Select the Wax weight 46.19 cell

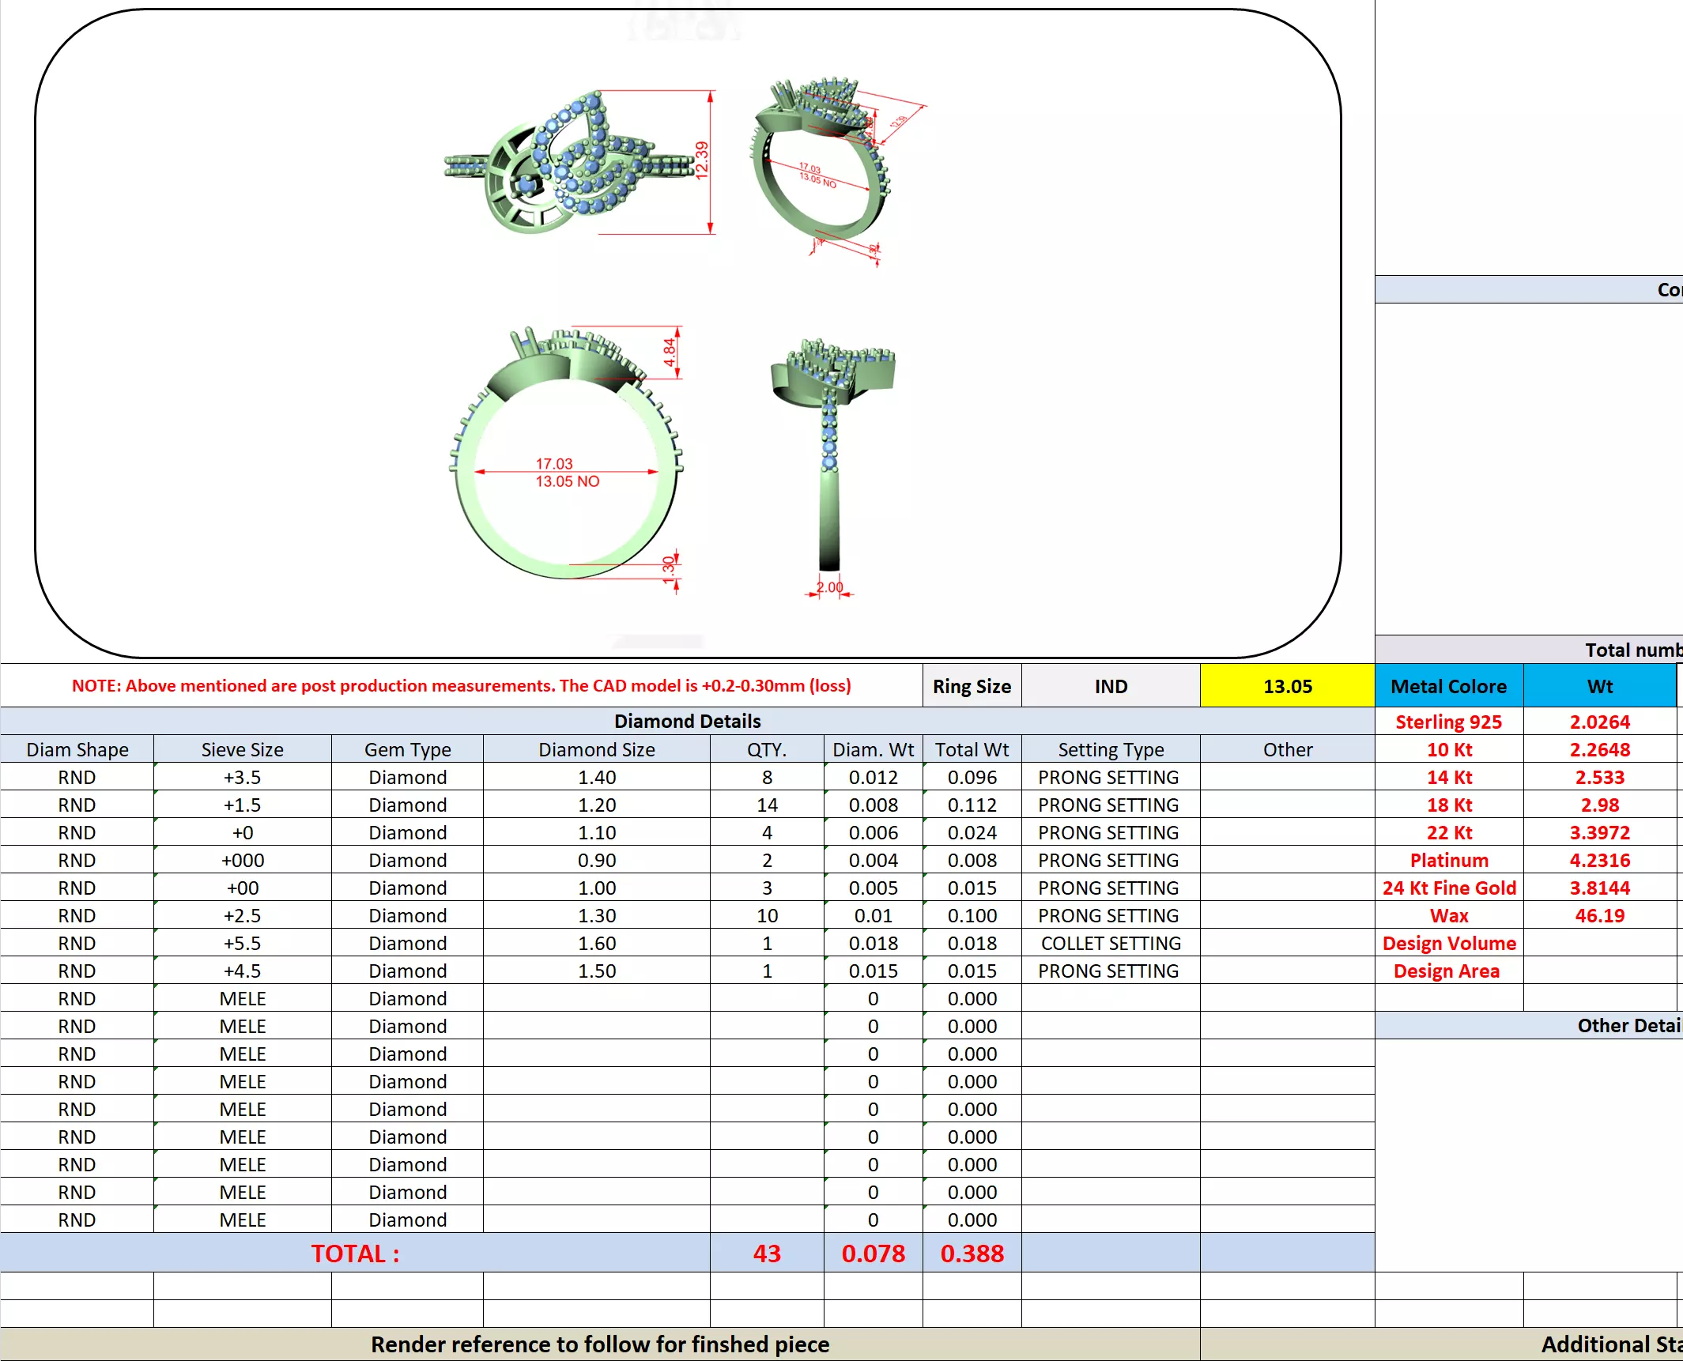pos(1599,915)
